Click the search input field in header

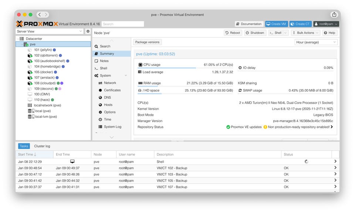point(123,24)
